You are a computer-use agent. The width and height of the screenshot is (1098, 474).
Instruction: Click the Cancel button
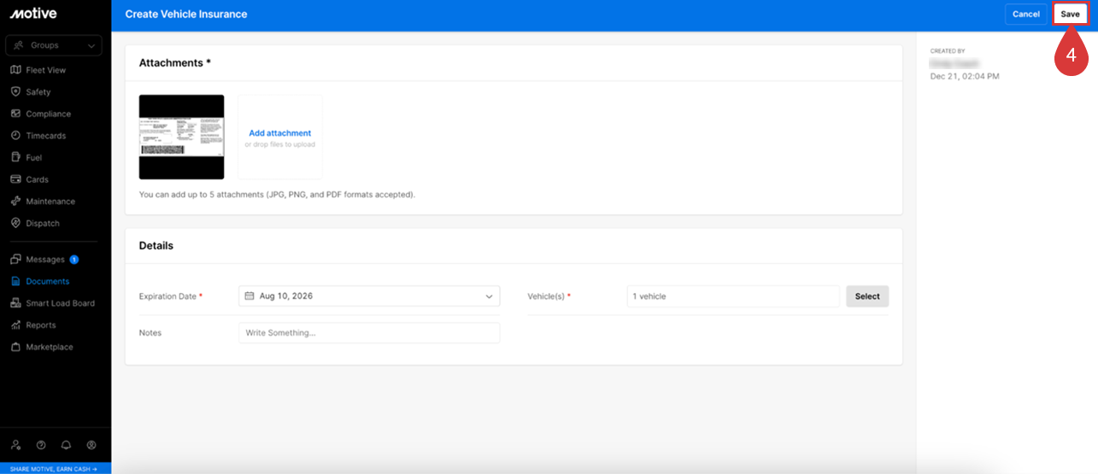coord(1025,14)
